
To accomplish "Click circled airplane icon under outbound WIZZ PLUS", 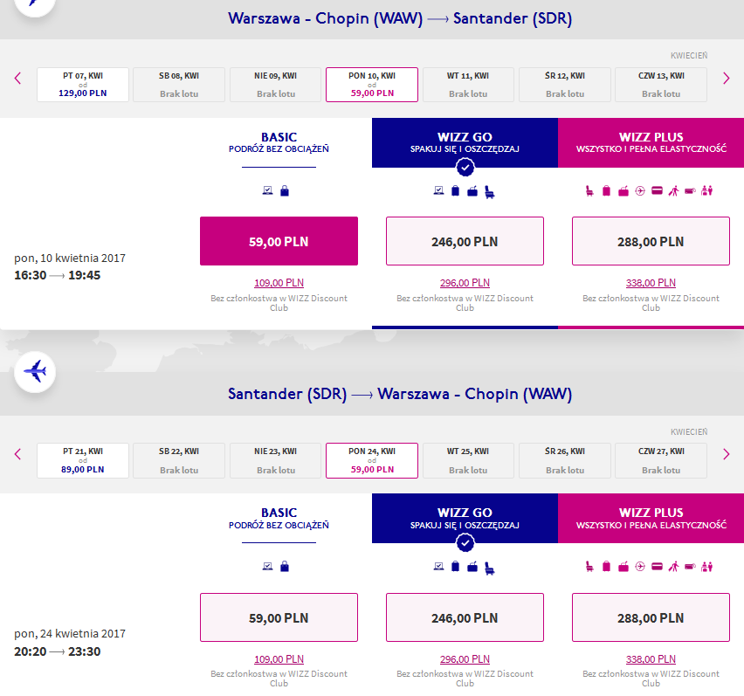I will [640, 190].
